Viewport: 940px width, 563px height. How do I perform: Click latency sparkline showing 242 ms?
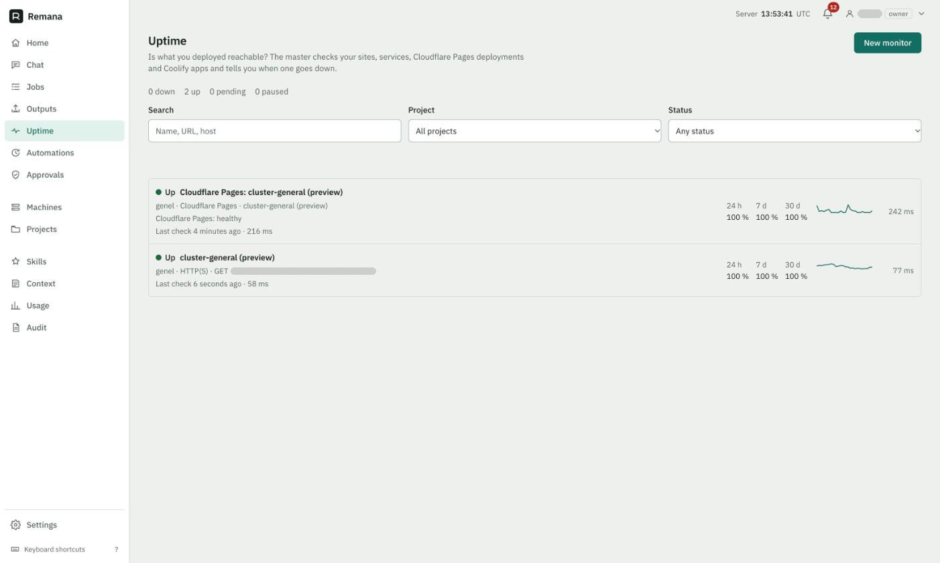[x=844, y=210]
